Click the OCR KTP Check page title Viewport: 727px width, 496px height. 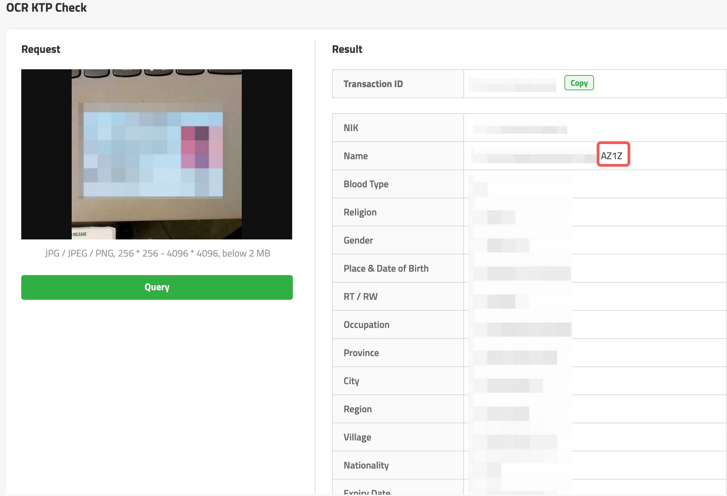point(46,8)
